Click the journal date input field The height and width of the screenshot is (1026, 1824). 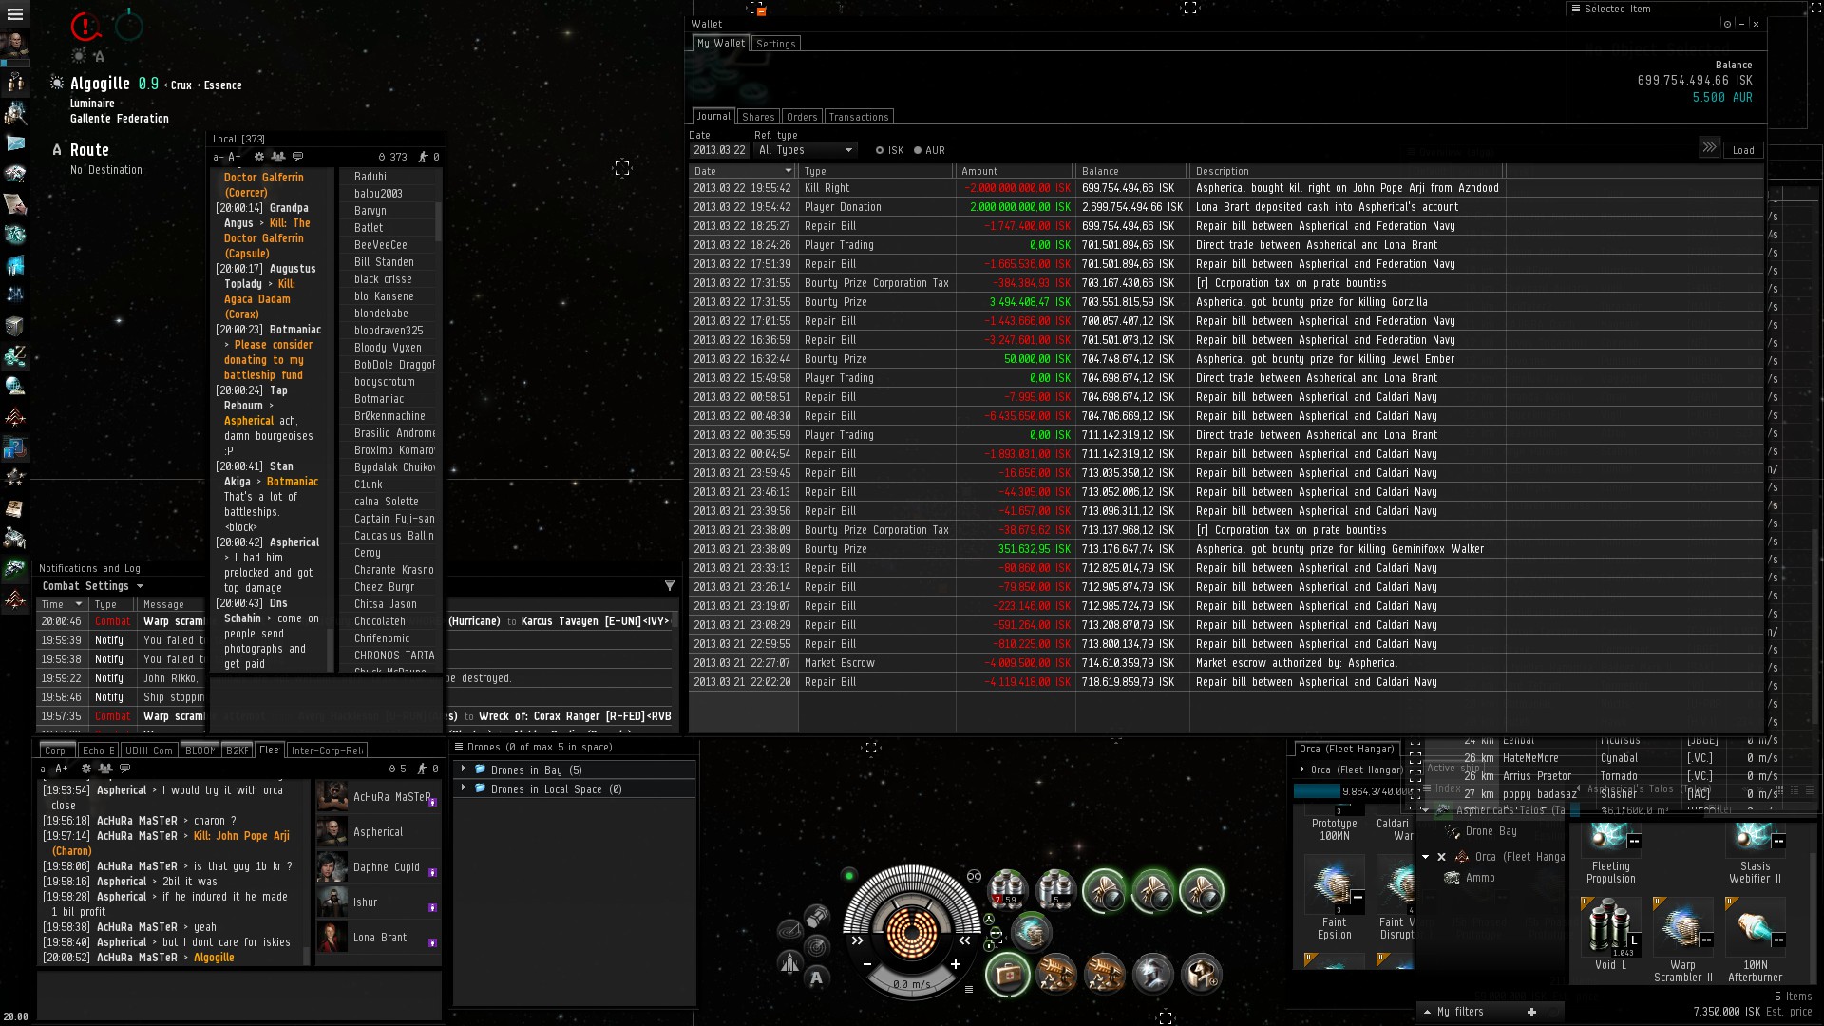(x=718, y=150)
